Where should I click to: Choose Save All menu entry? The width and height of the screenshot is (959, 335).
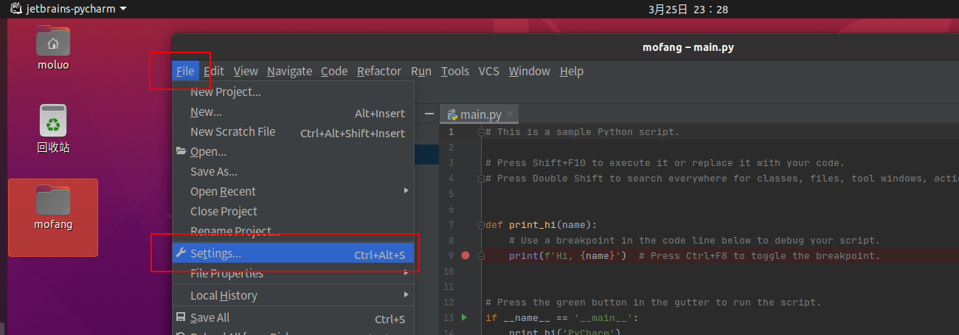tap(293, 318)
